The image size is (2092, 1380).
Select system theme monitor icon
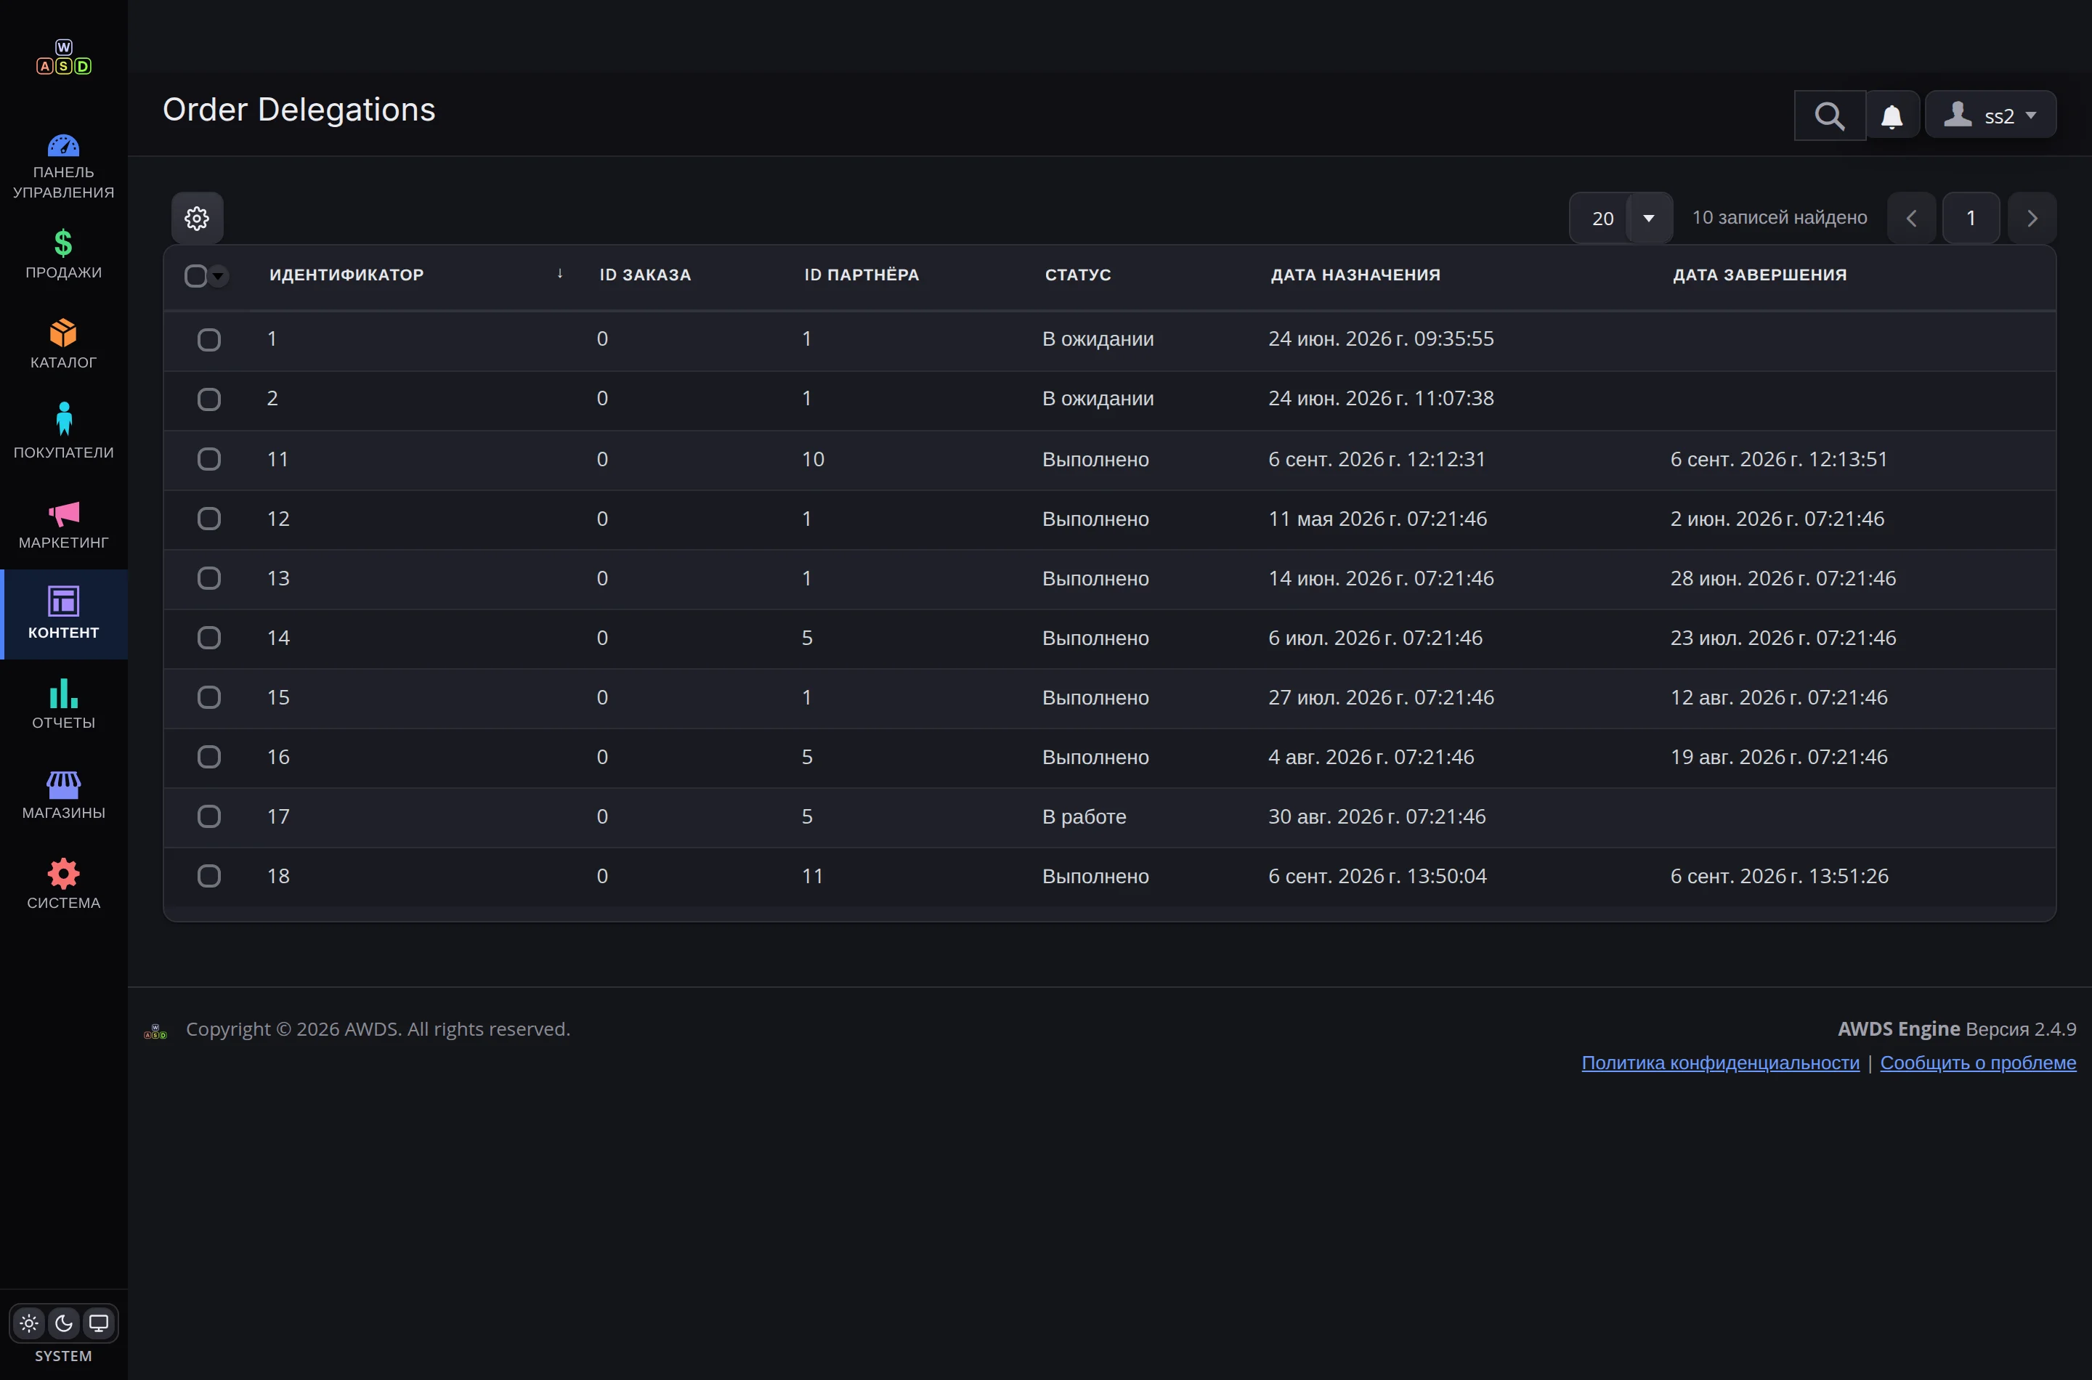(99, 1323)
